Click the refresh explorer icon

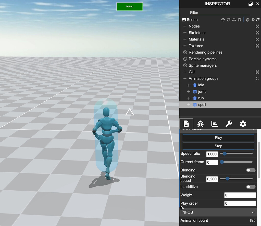[257, 20]
